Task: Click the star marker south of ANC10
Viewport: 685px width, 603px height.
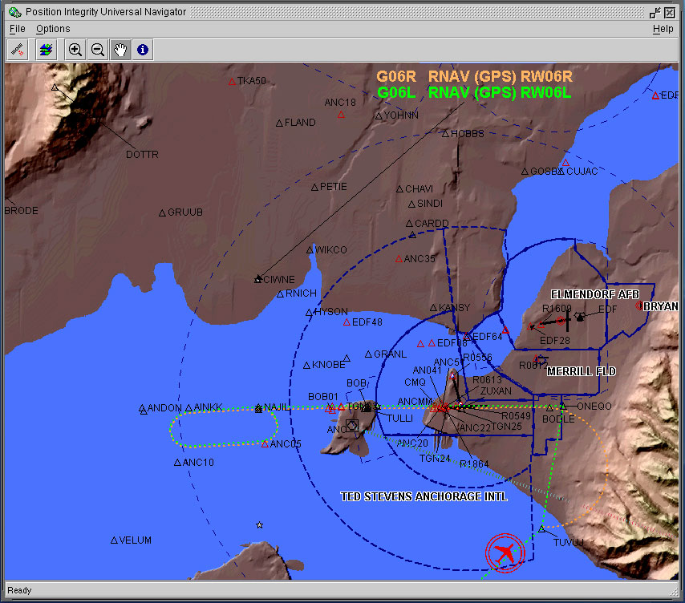Action: pyautogui.click(x=260, y=525)
